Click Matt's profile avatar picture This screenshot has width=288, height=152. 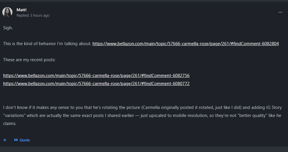click(7, 12)
